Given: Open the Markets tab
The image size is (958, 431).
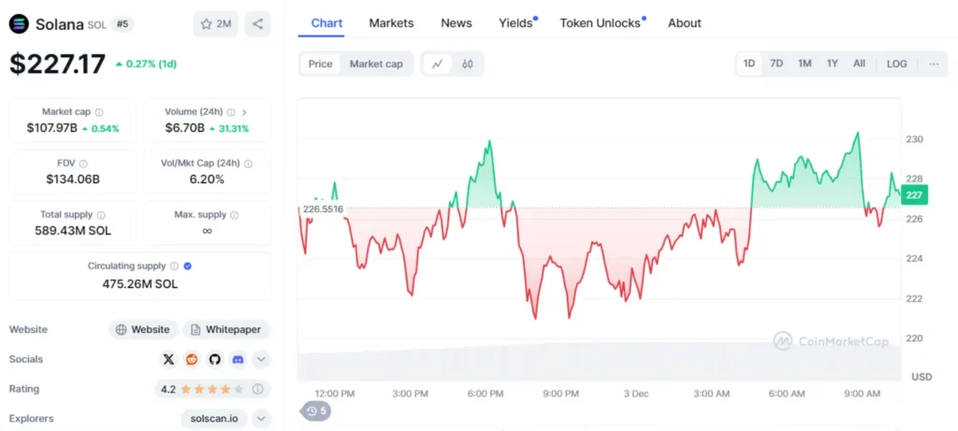Looking at the screenshot, I should pos(391,23).
